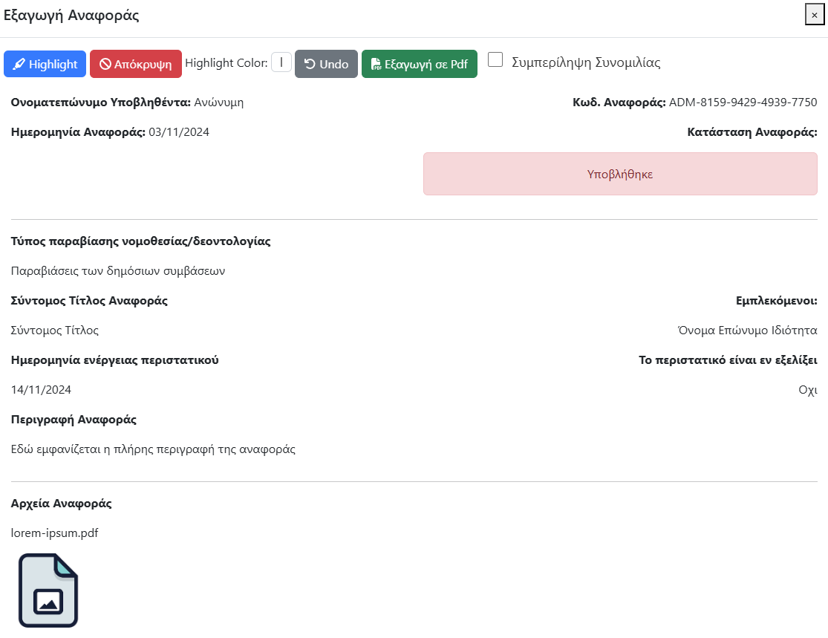The height and width of the screenshot is (638, 828).
Task: Activate the Highlight marker tool
Action: click(x=45, y=64)
